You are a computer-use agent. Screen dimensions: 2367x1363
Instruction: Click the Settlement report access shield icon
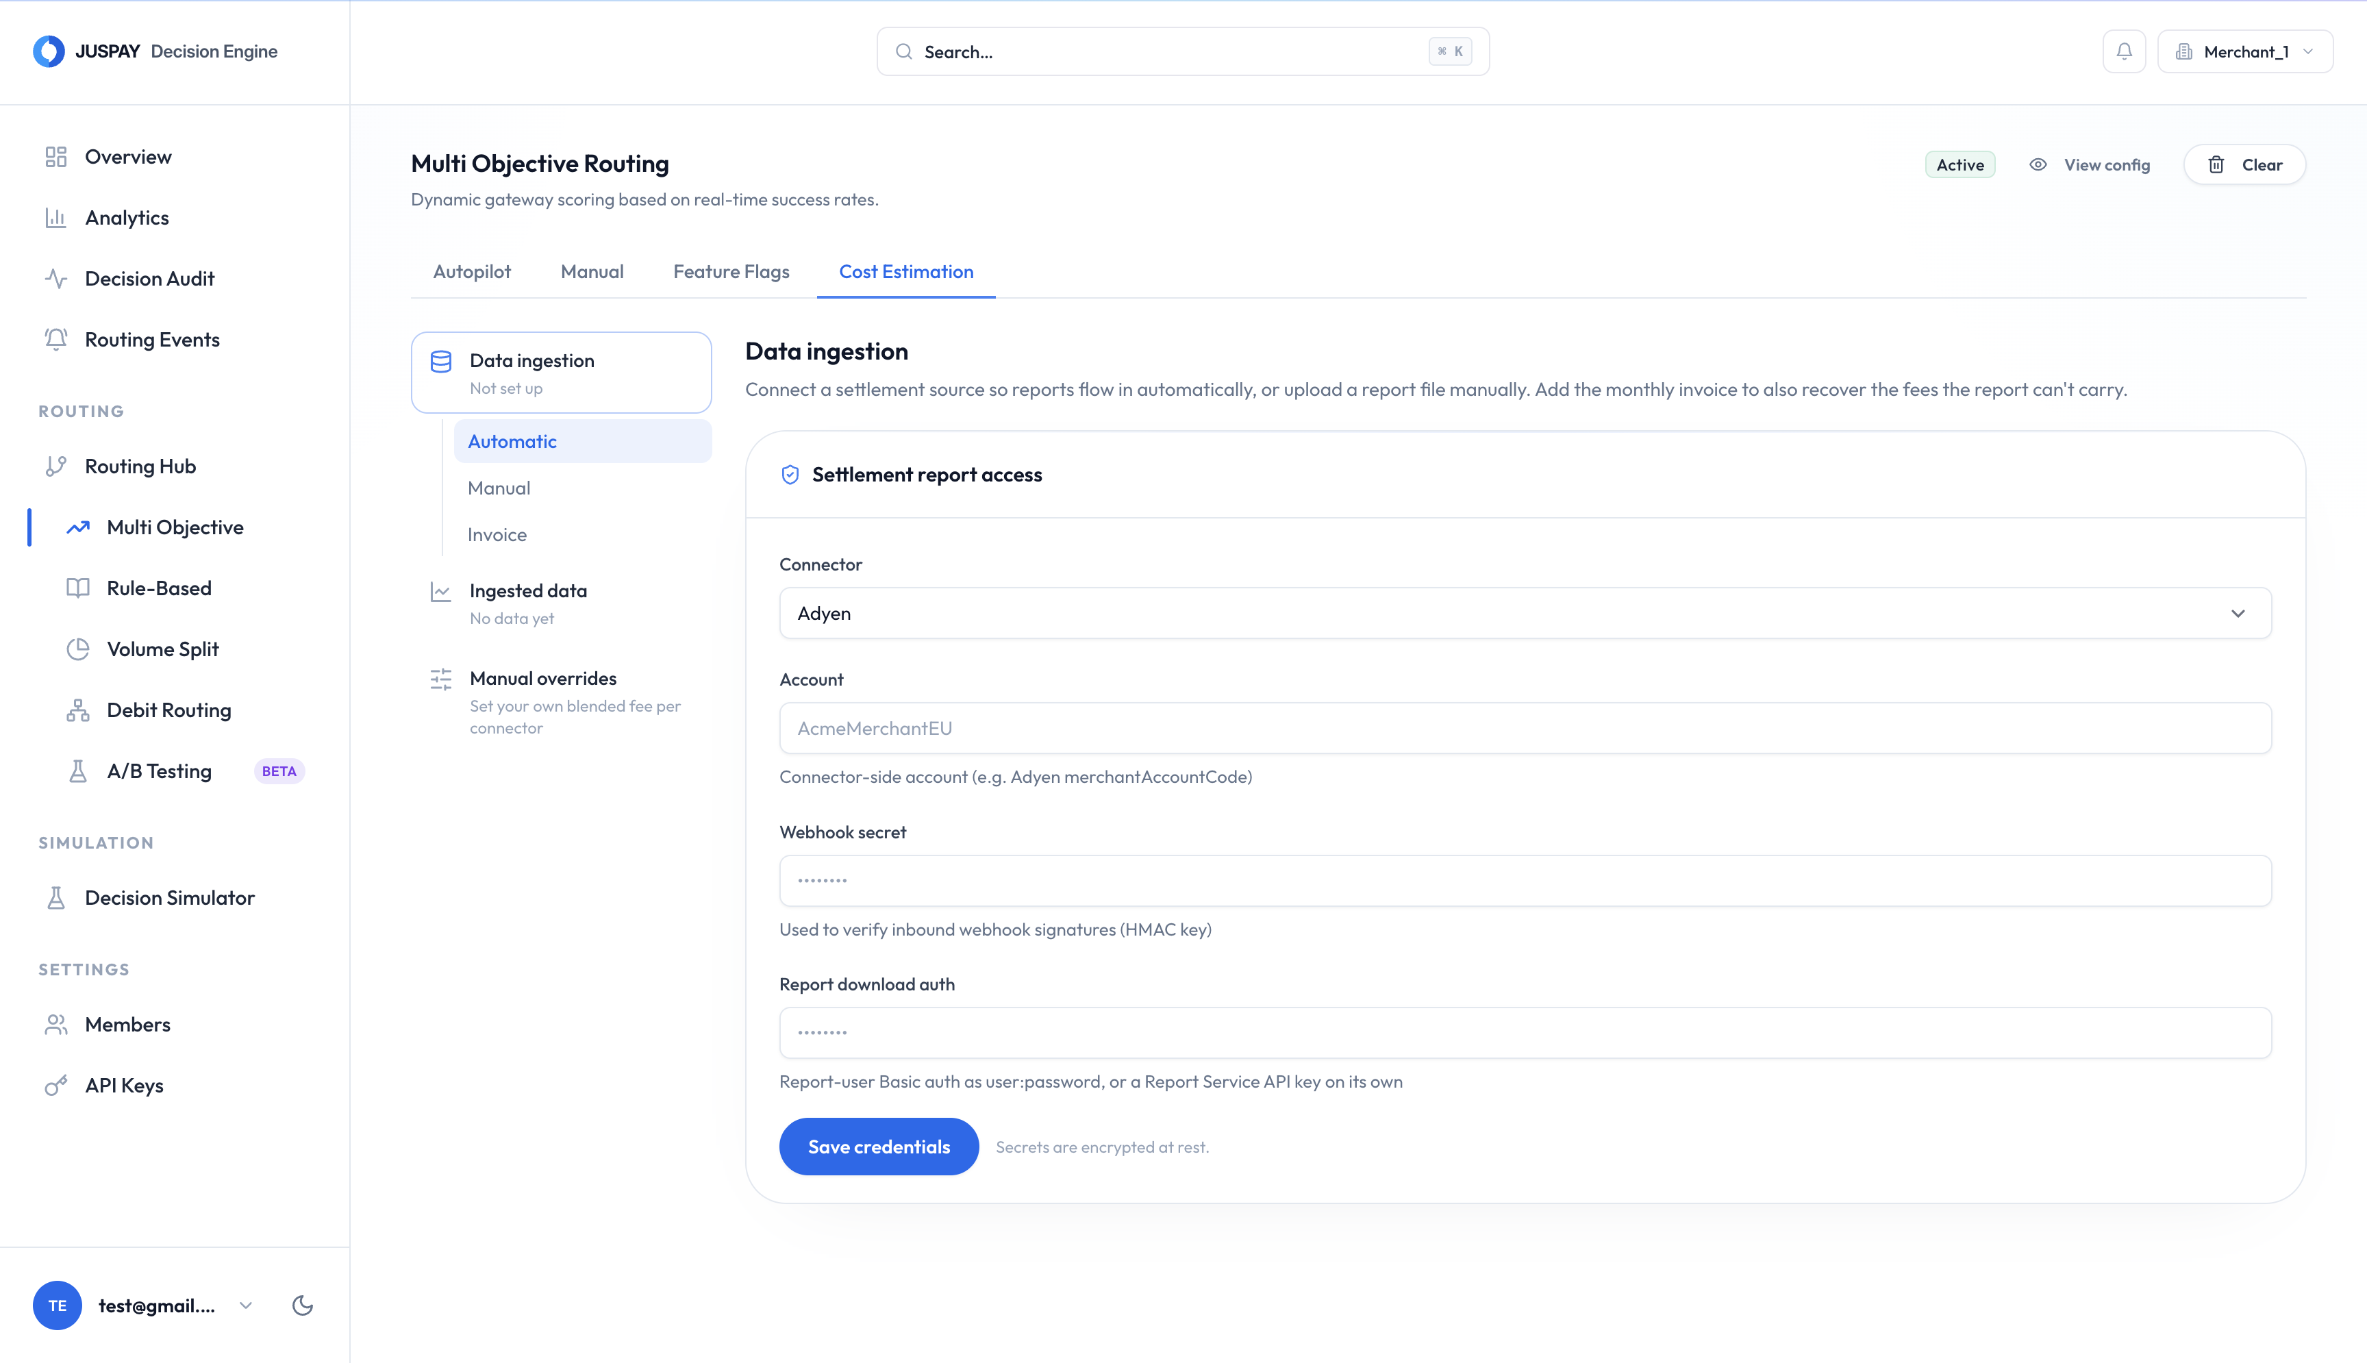click(790, 475)
